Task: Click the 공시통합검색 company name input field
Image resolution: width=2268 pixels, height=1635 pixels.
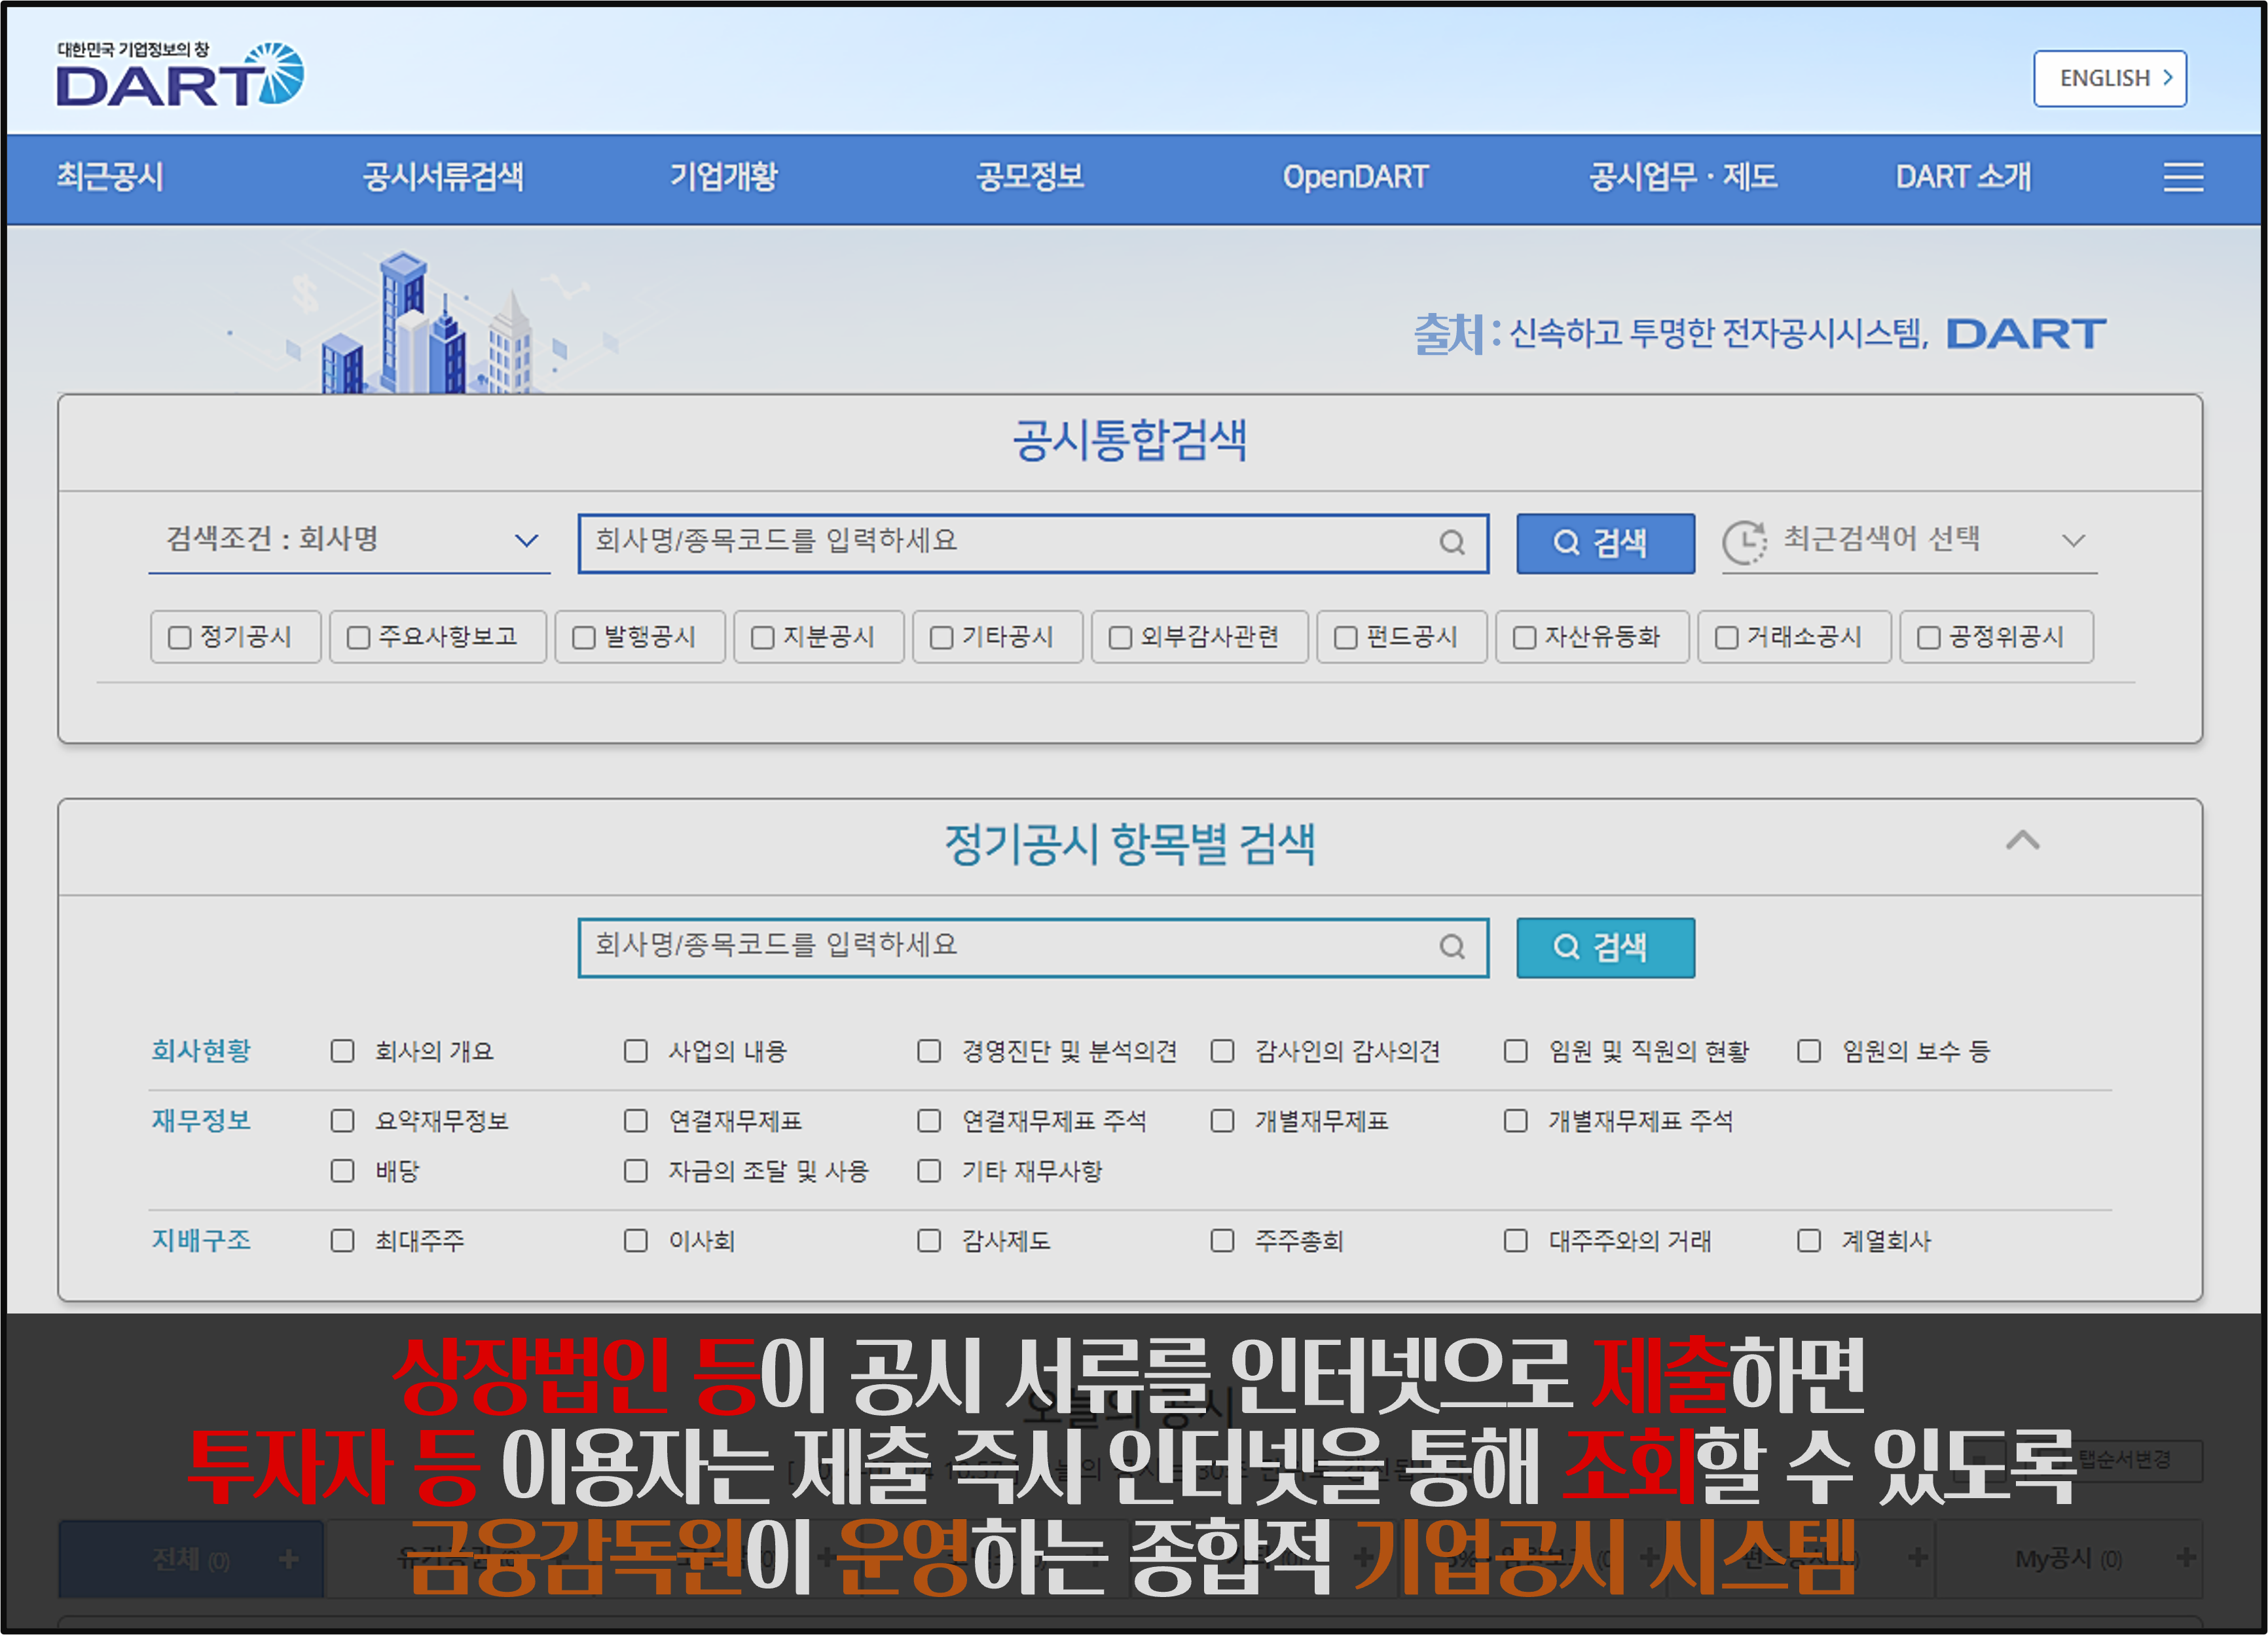Action: [1000, 542]
